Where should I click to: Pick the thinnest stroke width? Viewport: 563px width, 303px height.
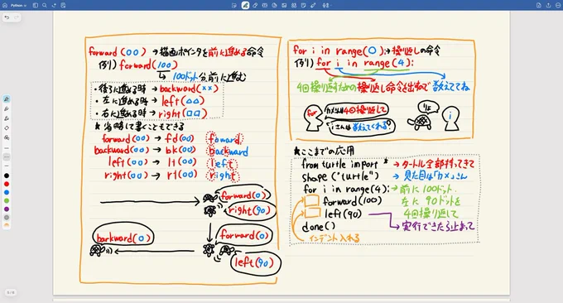pyautogui.click(x=7, y=148)
